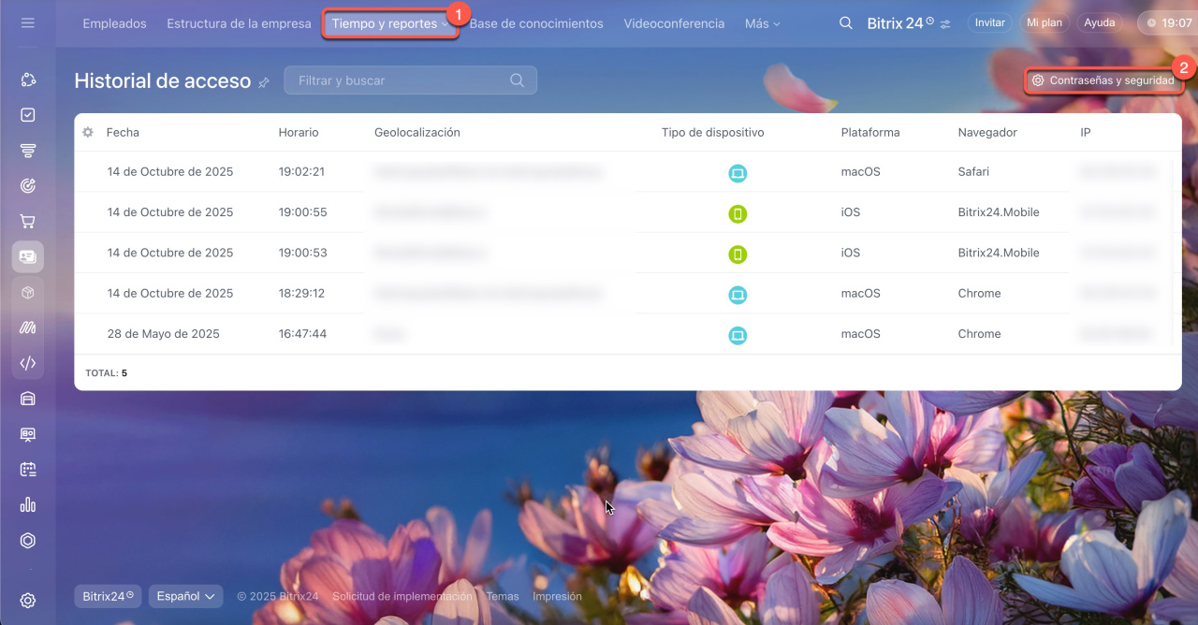Click the magnifying glass search icon in header

tap(845, 23)
